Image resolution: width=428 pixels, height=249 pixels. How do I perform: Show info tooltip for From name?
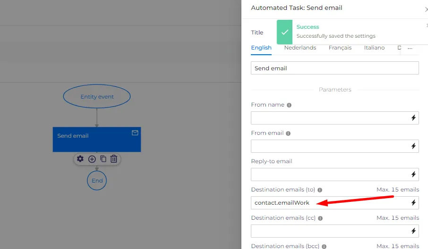coord(289,105)
